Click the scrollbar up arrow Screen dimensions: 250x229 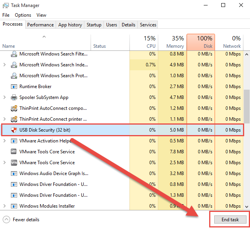(247, 55)
